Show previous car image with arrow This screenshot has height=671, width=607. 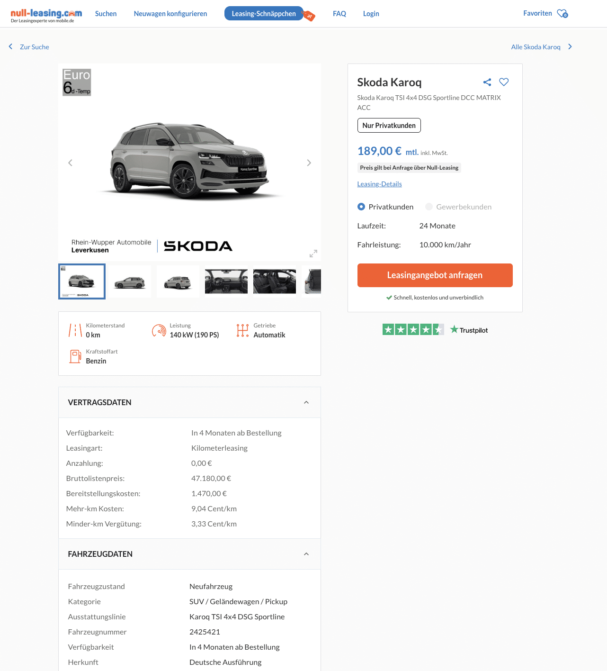click(70, 163)
